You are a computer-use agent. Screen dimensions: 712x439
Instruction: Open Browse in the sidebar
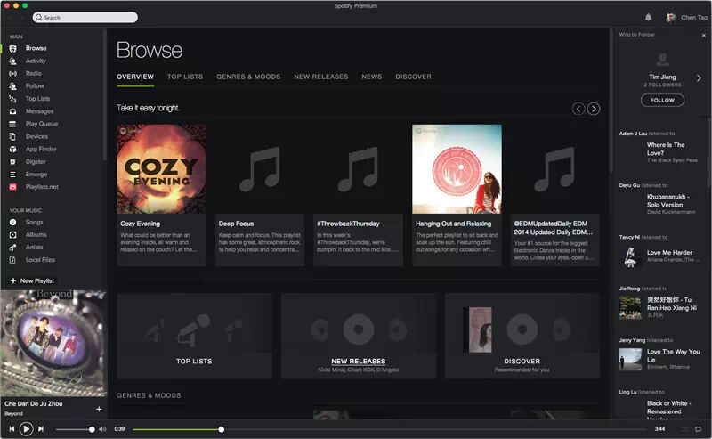36,48
